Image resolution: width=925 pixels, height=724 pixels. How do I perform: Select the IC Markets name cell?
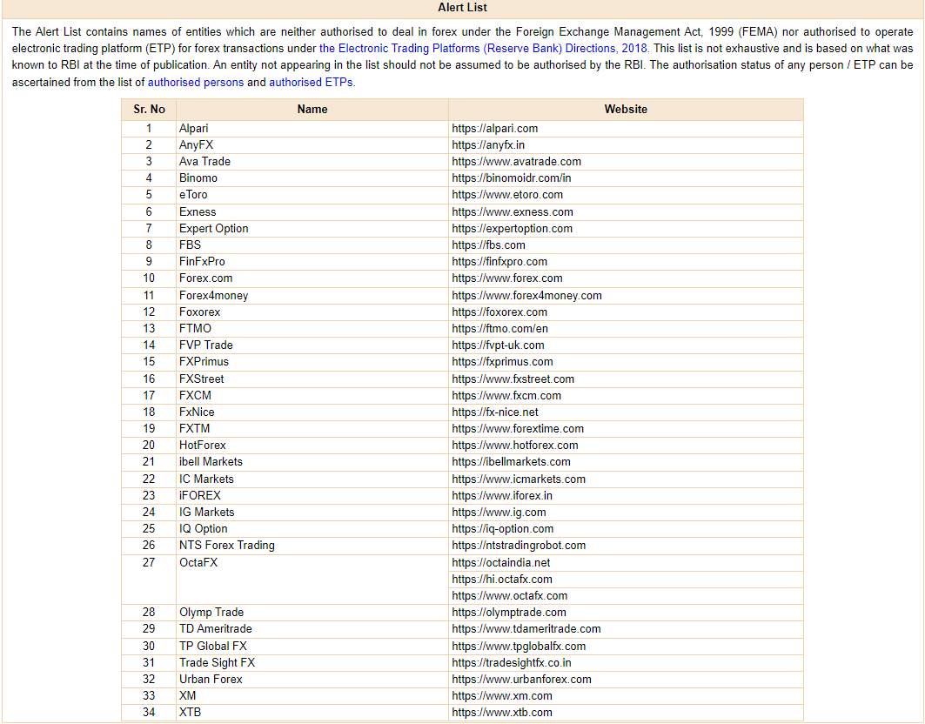click(312, 479)
